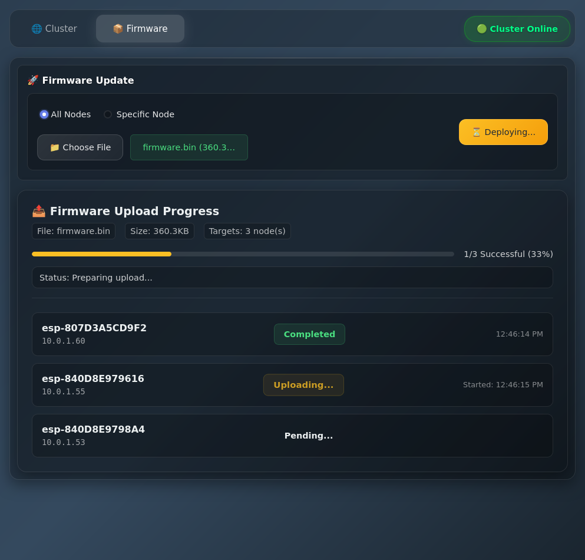585x560 pixels.
Task: Click the cake icon beside Firmware Upload Progress
Action: [x=38, y=210]
